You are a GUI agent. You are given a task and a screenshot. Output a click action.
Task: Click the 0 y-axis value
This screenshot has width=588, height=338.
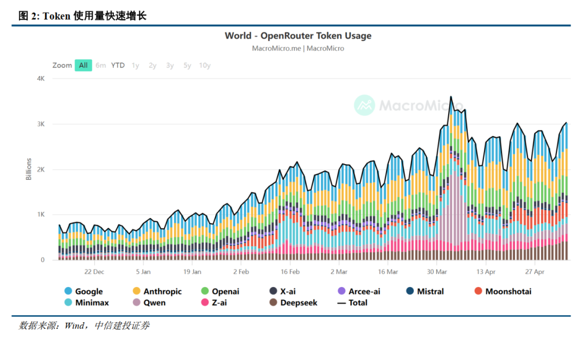43,260
